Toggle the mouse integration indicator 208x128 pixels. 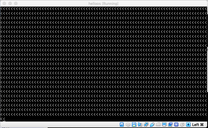182,125
